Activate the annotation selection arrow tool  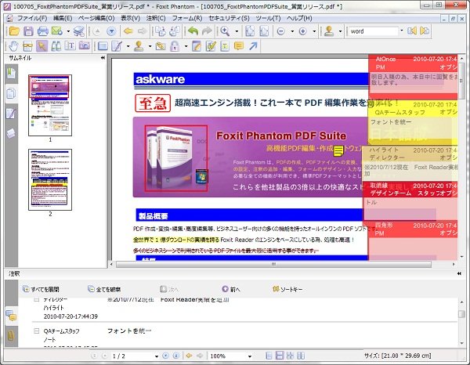[42, 46]
